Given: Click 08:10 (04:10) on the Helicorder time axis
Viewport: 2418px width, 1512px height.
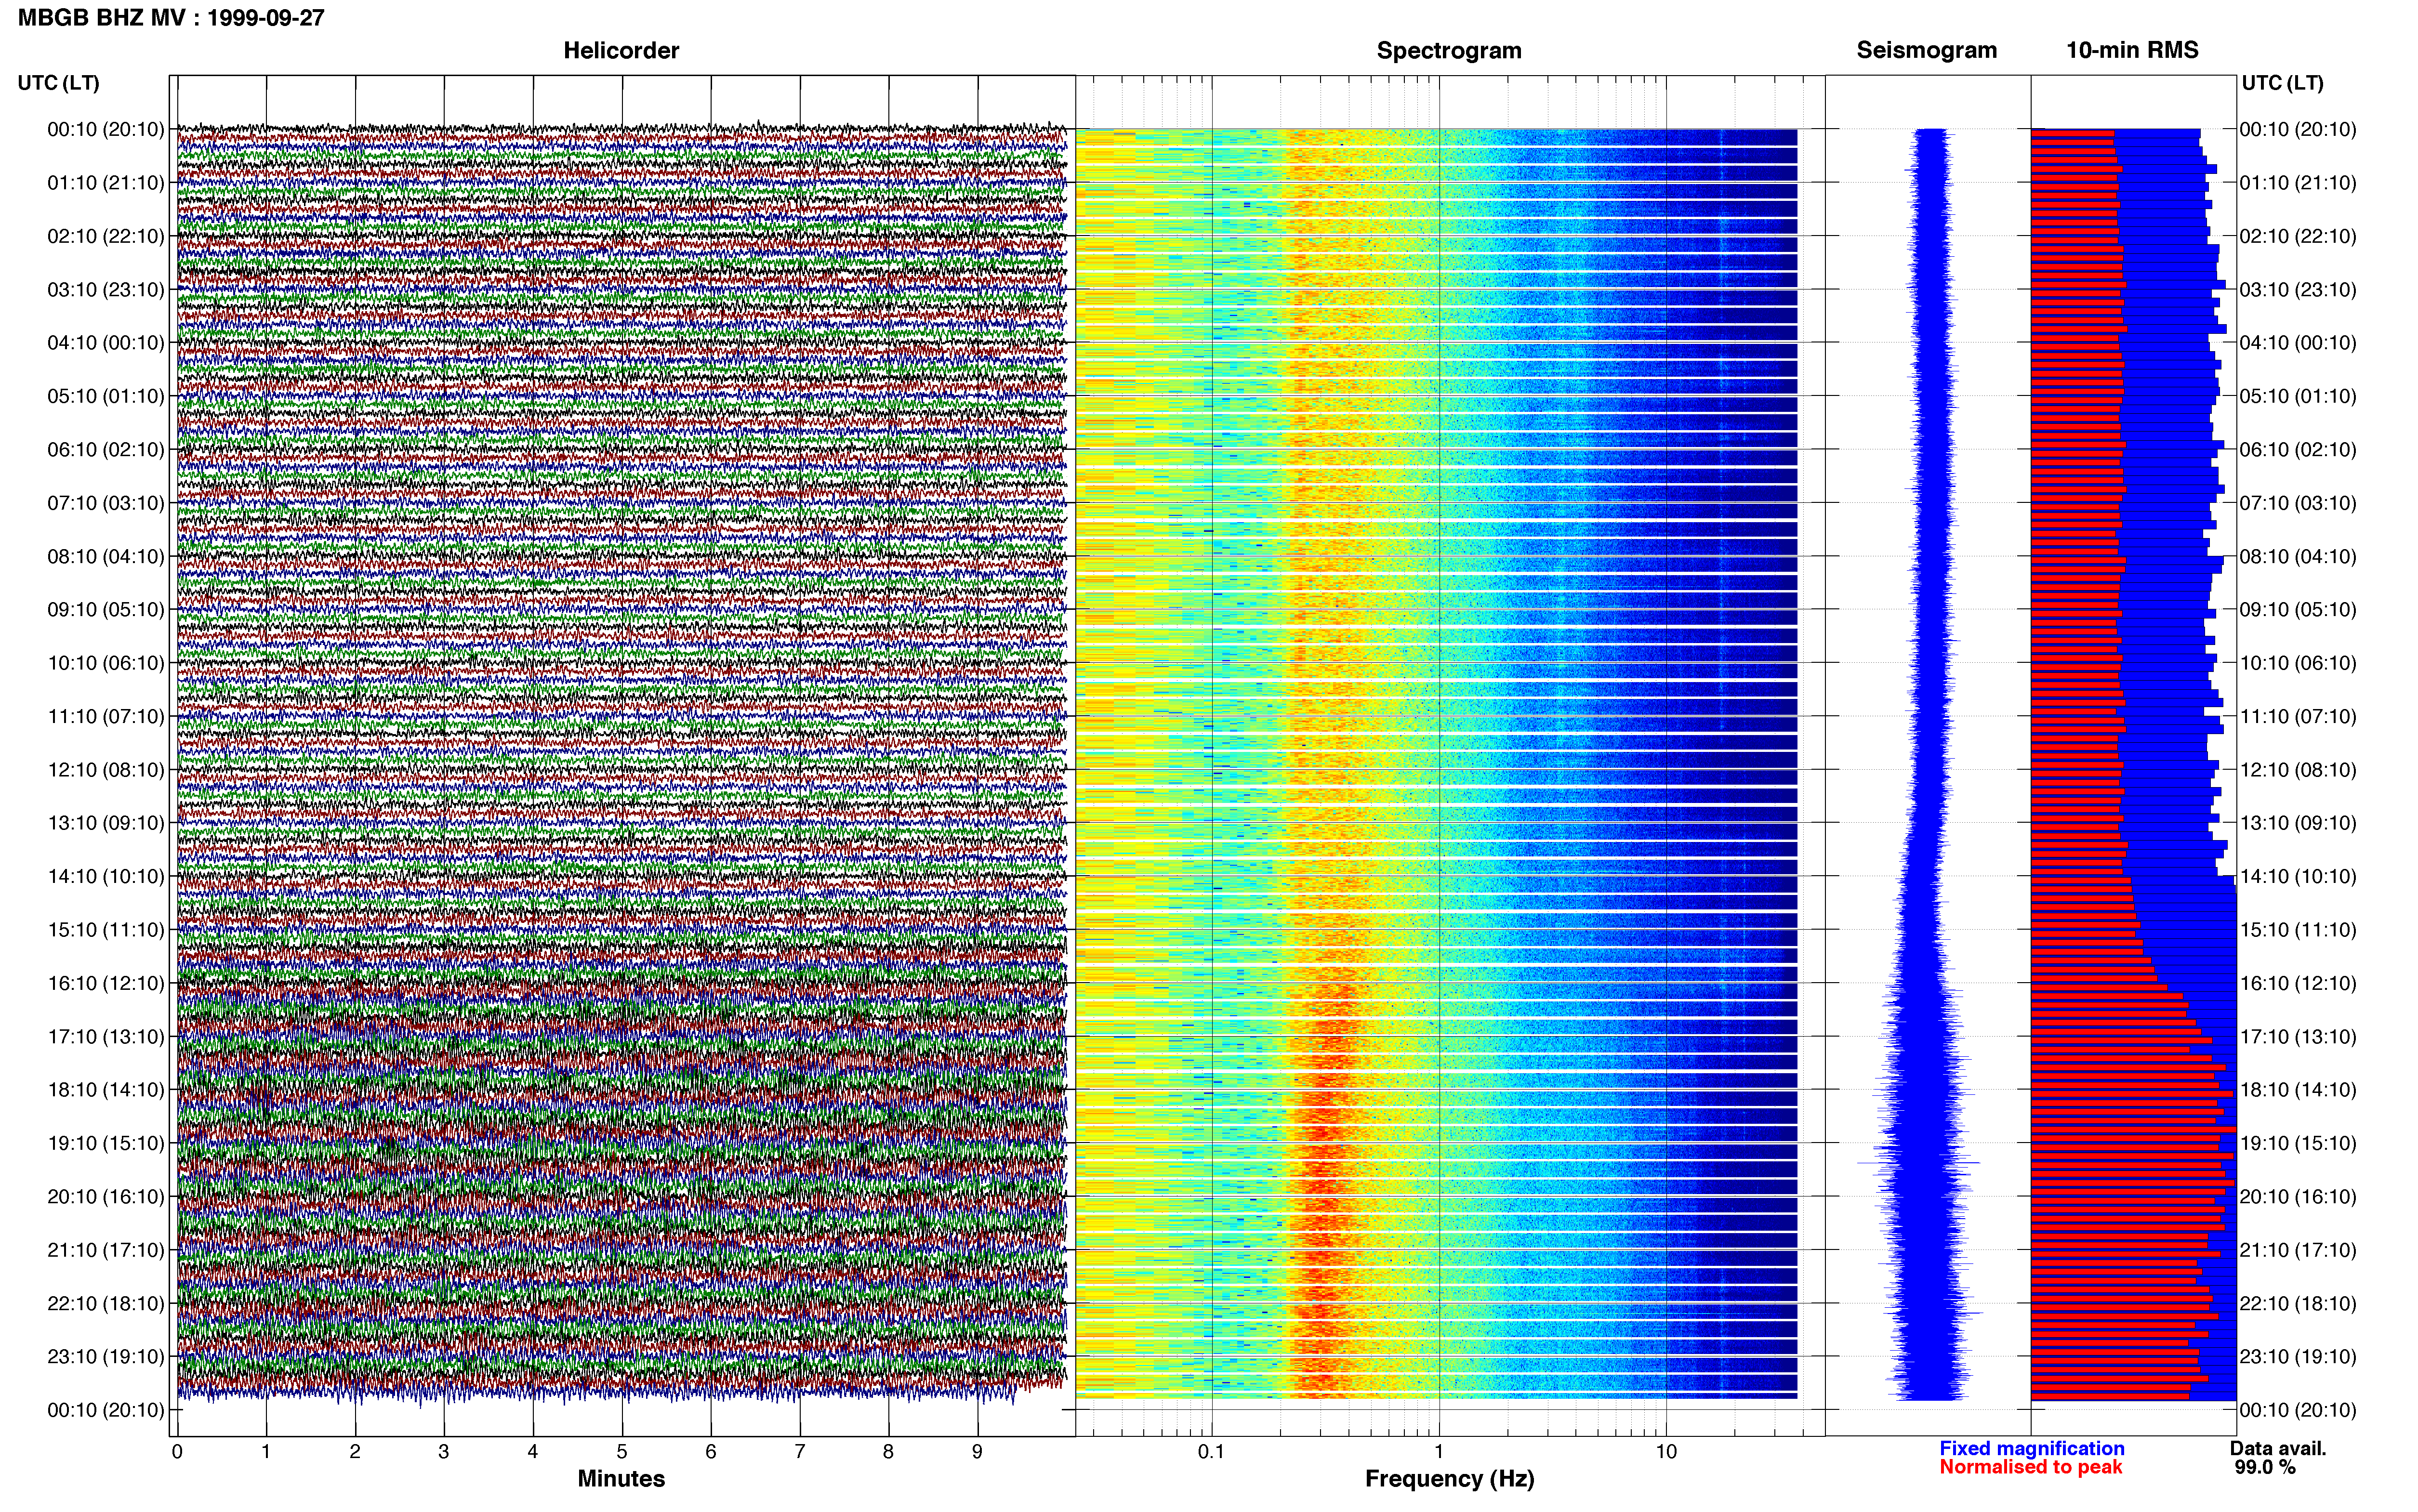Looking at the screenshot, I should coord(106,556).
